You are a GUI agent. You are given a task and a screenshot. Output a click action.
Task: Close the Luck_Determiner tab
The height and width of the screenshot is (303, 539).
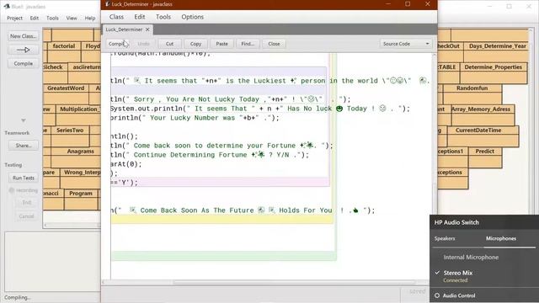click(147, 29)
